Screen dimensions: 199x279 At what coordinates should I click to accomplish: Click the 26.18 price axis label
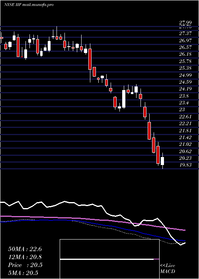185,54
